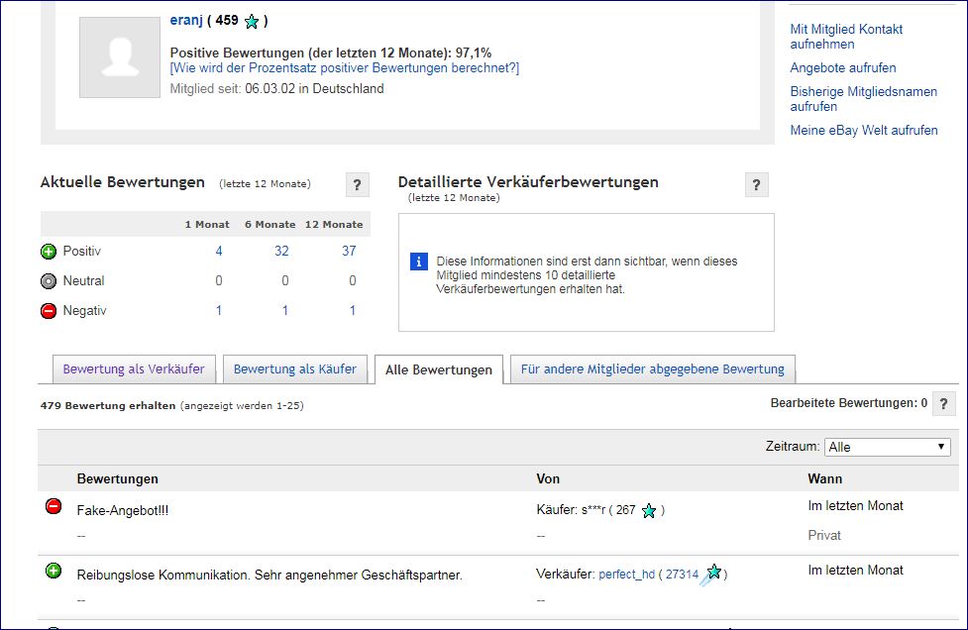Click 'Wie wird der Prozentsatz' info link
Screen dimensions: 968x630
click(344, 68)
